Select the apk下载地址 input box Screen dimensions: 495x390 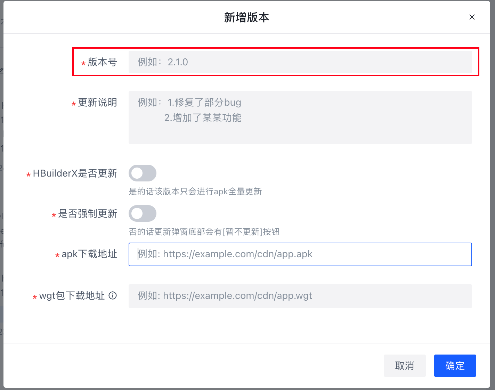click(300, 254)
